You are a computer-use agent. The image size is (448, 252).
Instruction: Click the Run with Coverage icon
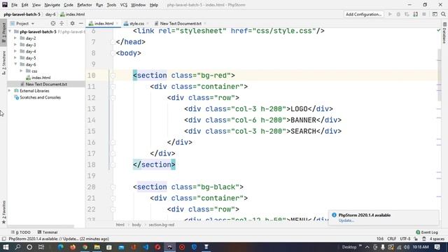coord(407,14)
